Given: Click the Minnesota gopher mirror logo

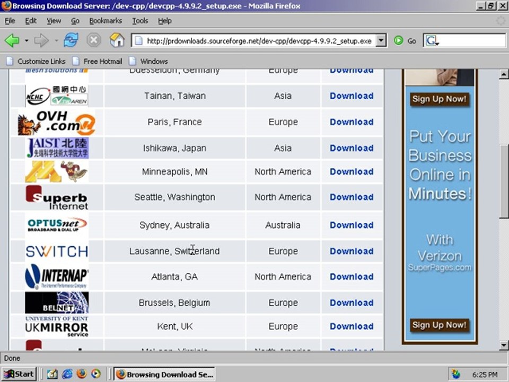Looking at the screenshot, I should 57,171.
